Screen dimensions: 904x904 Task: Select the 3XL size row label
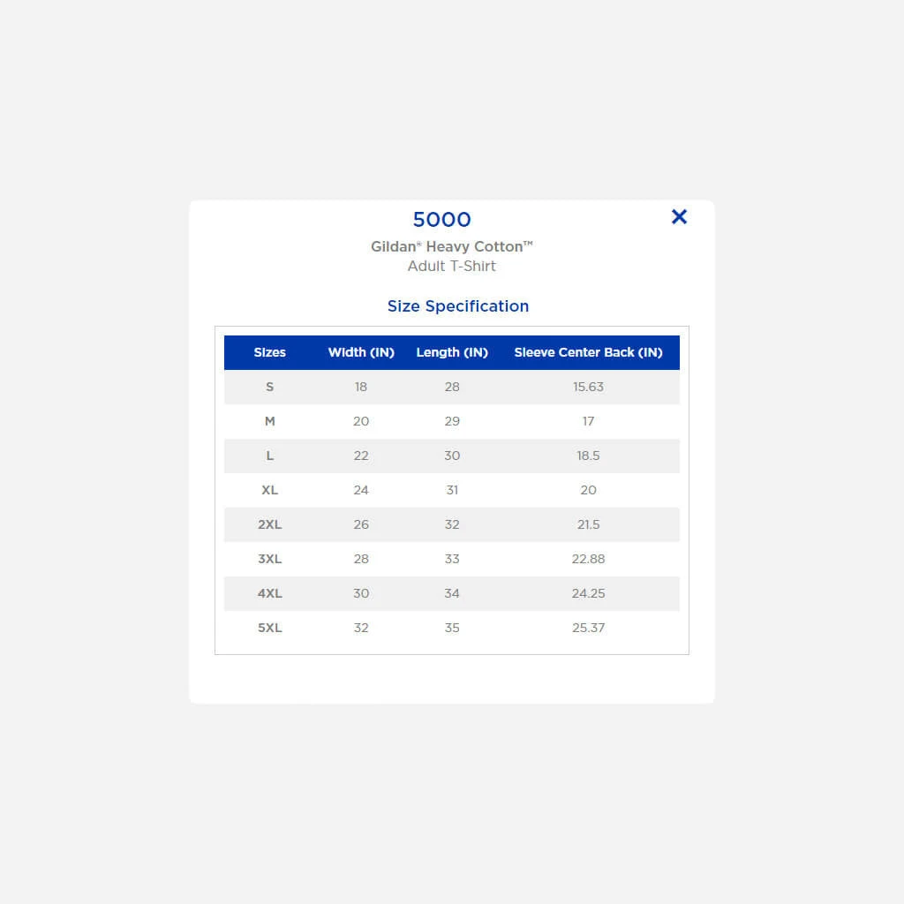(269, 559)
